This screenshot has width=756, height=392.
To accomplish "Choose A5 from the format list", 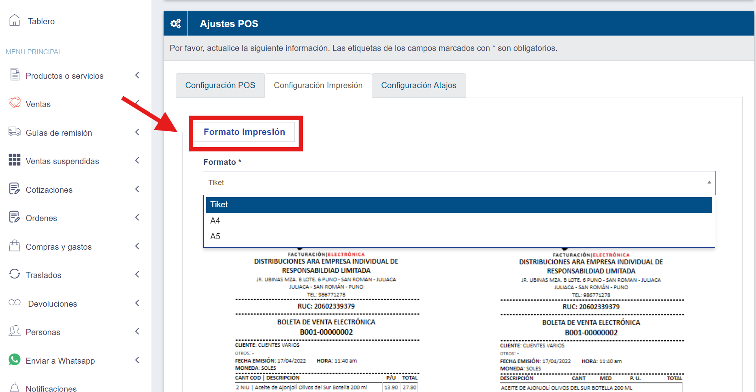I will (x=215, y=236).
